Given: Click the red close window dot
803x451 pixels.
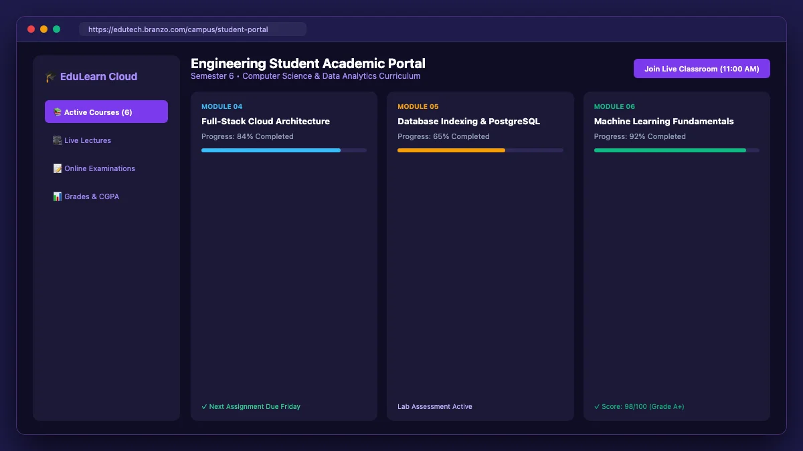Looking at the screenshot, I should pyautogui.click(x=31, y=29).
